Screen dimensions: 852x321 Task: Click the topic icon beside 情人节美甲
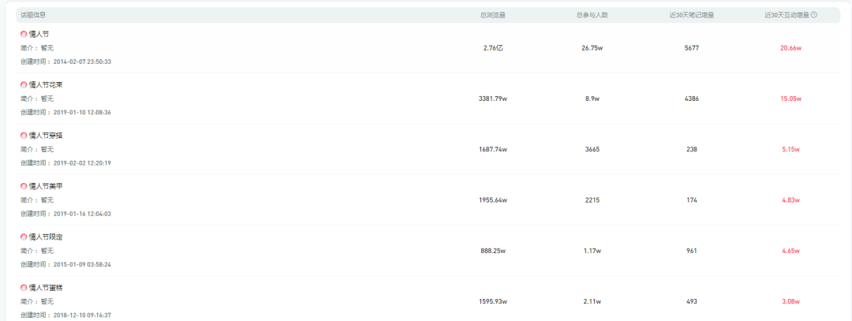[x=24, y=186]
